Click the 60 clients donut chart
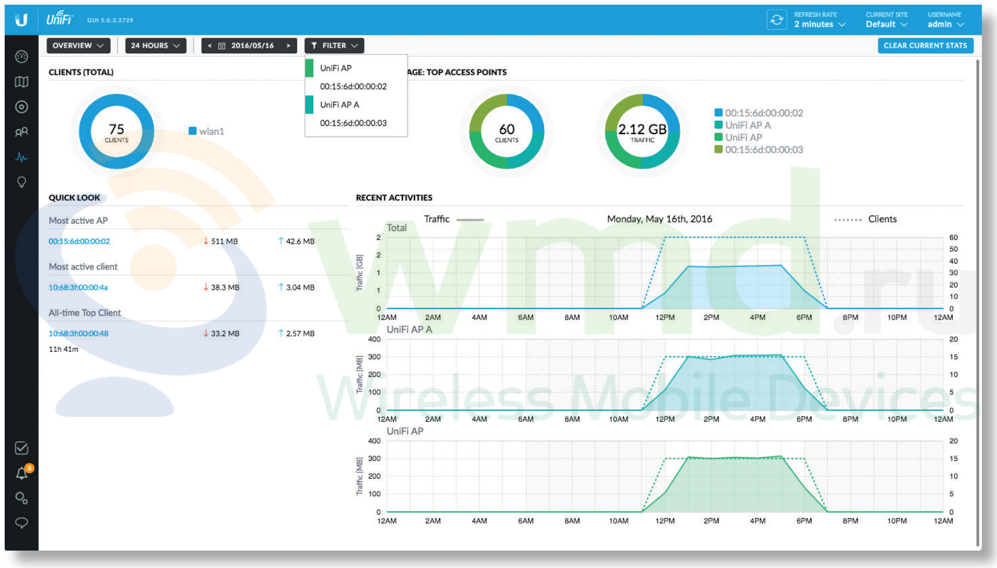Image resolution: width=997 pixels, height=568 pixels. 507,131
